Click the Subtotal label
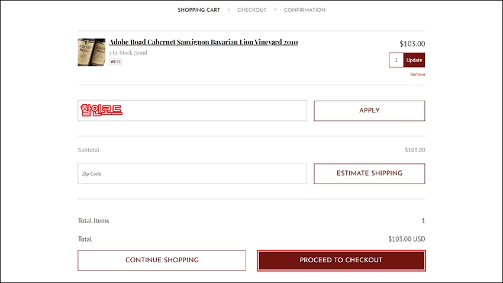 [x=89, y=150]
